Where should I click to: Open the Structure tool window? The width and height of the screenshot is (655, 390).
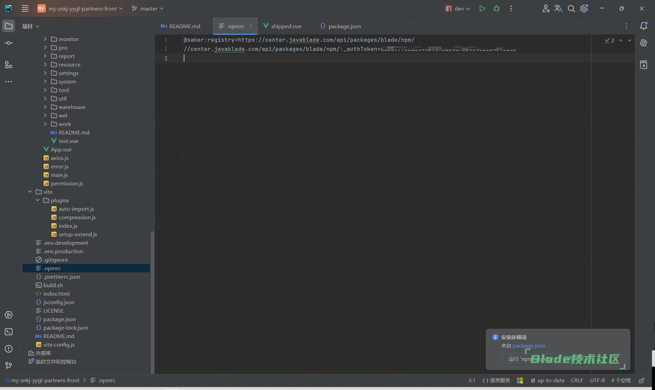click(x=9, y=65)
